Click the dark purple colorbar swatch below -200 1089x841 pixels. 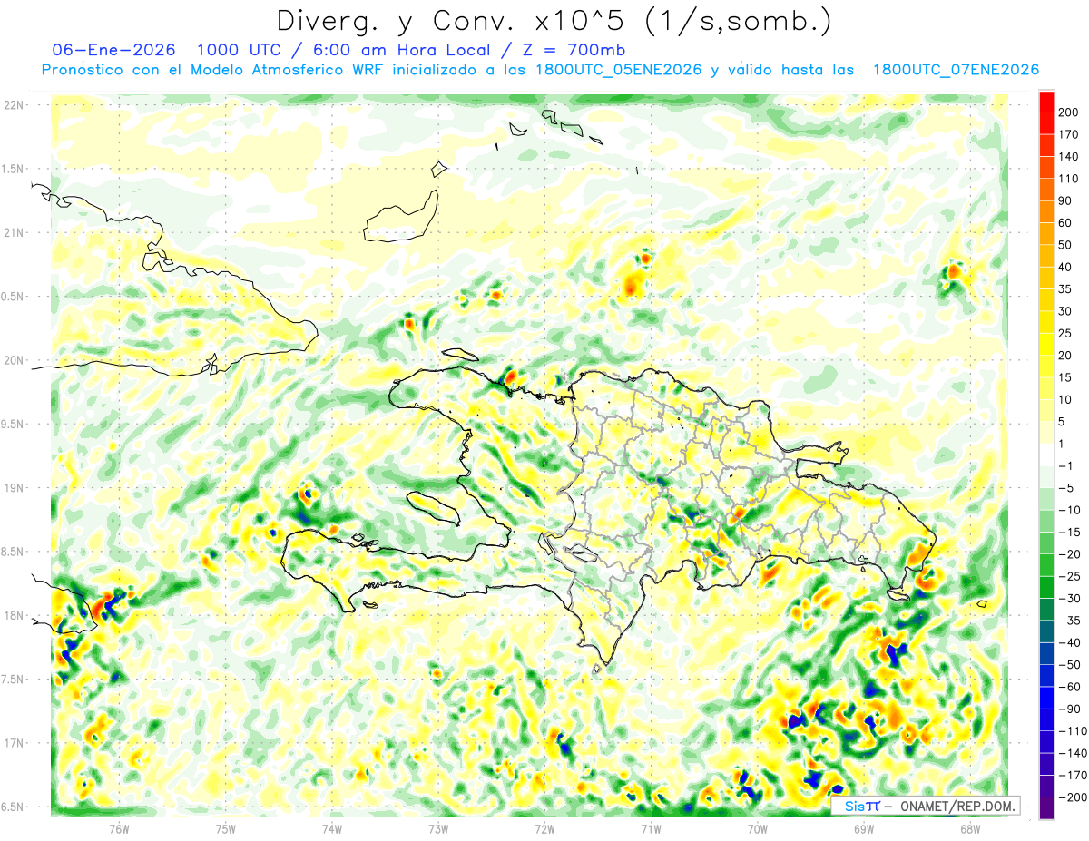coord(1046,808)
